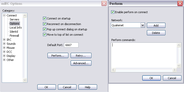Expand the Sounds category node
The height and width of the screenshot is (92, 184).
click(4, 44)
